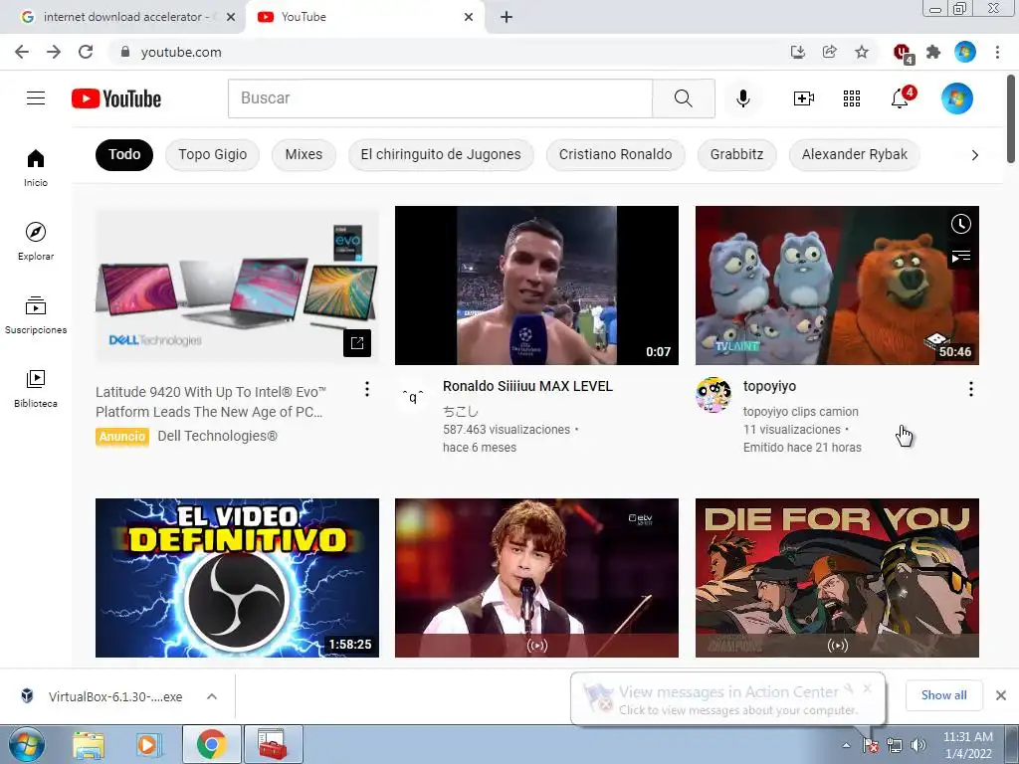1019x764 pixels.
Task: Bookmark this page with the star
Action: [861, 52]
